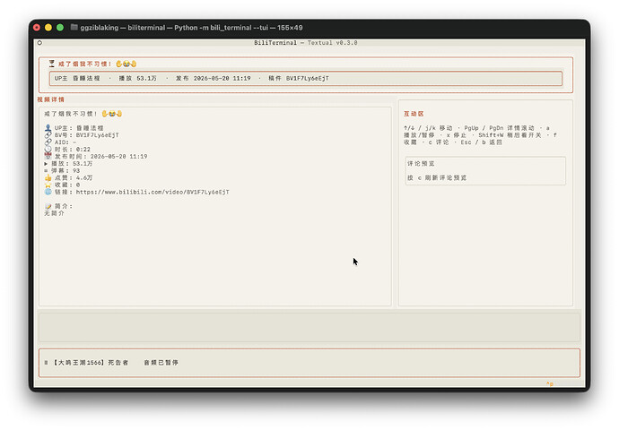Click the now-playing title 【大鸣王潮1566】死告者
This screenshot has height=430, width=619.
91,362
